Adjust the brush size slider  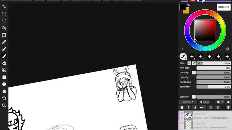coord(214,63)
